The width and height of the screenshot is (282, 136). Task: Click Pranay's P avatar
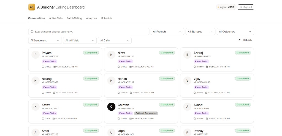[x=187, y=133]
